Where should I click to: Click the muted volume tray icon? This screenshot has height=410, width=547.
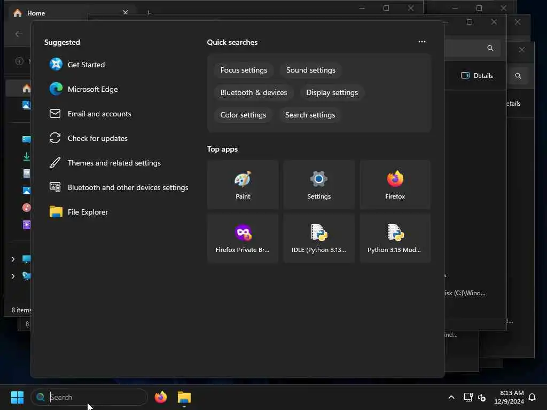(x=482, y=397)
